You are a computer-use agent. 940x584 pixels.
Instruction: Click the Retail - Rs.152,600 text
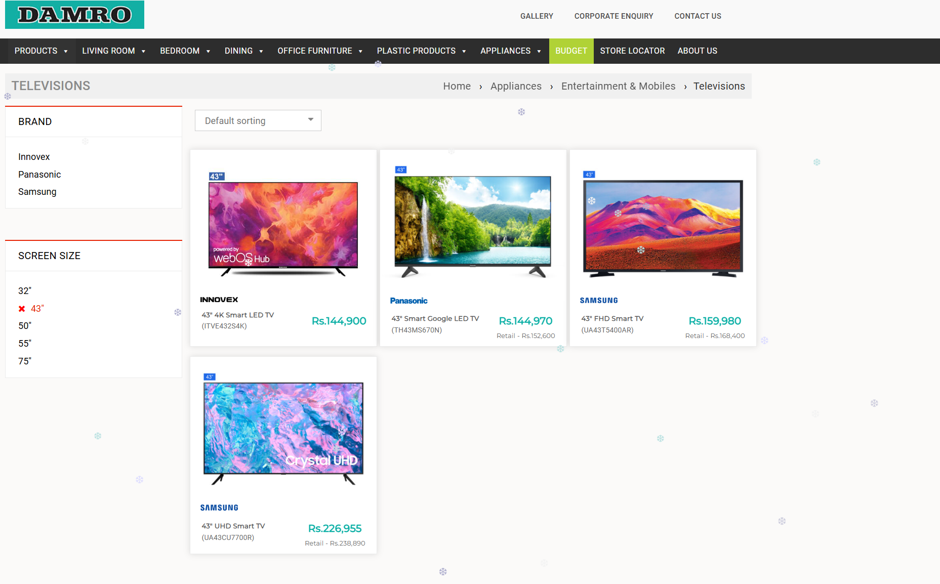tap(526, 336)
